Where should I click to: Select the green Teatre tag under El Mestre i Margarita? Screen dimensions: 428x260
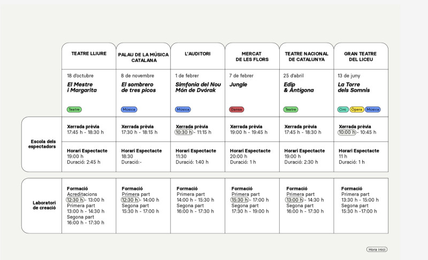pos(74,109)
